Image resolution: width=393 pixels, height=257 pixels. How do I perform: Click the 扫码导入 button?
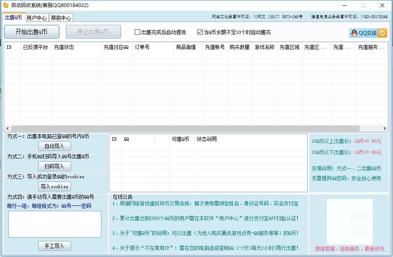[x=54, y=166]
